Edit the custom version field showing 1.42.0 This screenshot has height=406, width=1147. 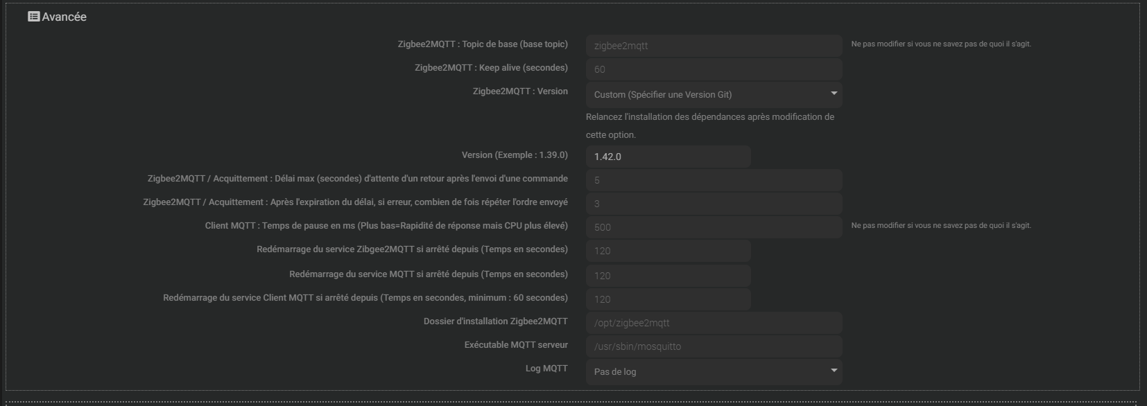pos(668,157)
